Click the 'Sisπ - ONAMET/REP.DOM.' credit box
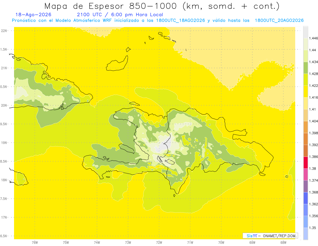Screen dimensions: 318x246 [270, 236]
